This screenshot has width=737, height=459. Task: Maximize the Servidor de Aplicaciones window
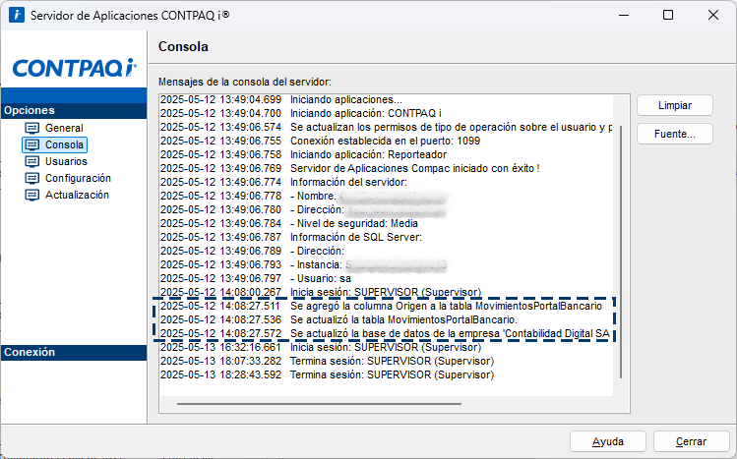668,16
